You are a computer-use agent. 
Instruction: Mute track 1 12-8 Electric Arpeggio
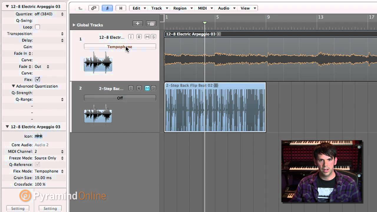[x=147, y=37]
